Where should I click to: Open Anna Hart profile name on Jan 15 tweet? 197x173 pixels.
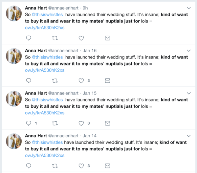(36, 93)
